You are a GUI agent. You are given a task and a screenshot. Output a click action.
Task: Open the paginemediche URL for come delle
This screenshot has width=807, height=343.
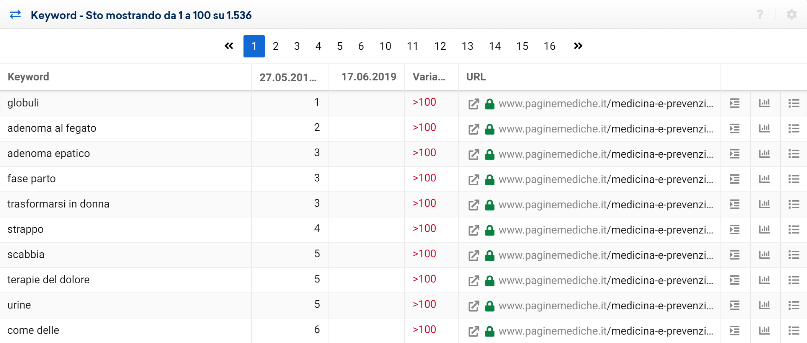[x=606, y=331]
